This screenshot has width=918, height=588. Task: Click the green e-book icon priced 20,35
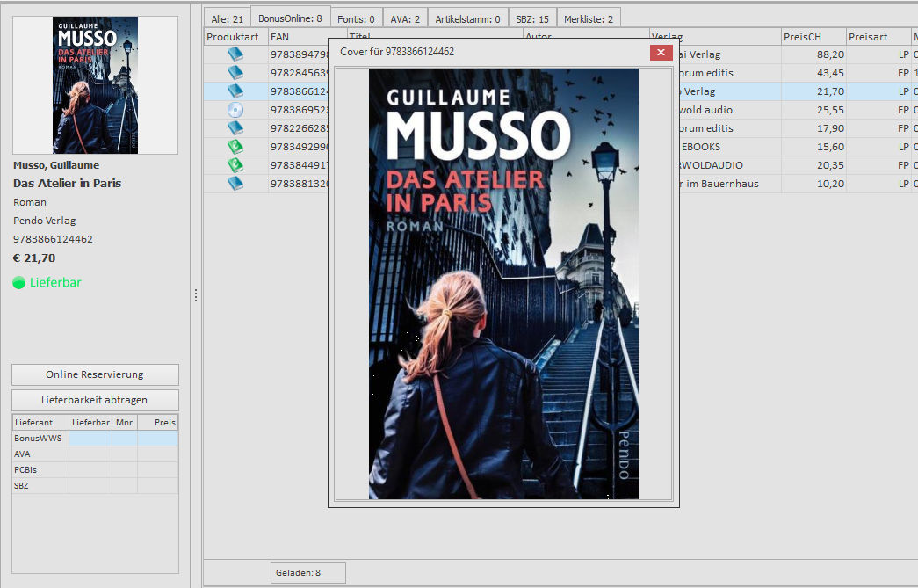pos(235,165)
